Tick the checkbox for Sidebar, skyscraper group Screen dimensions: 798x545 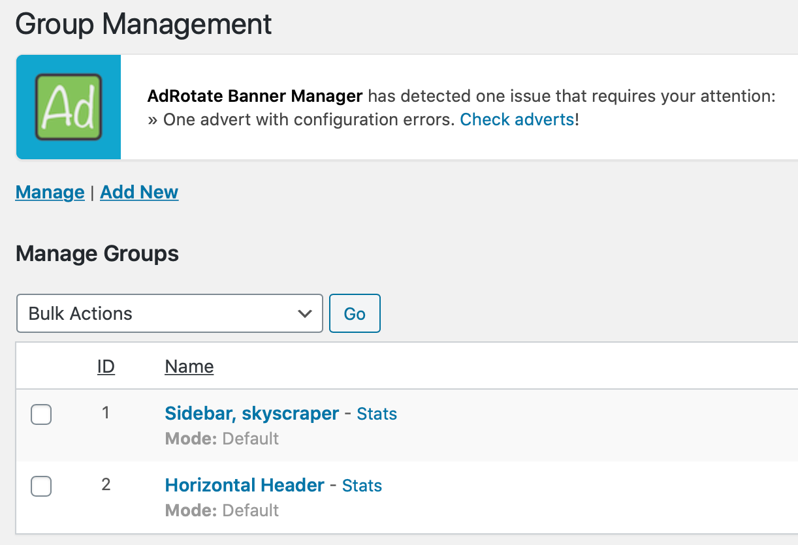(x=41, y=414)
